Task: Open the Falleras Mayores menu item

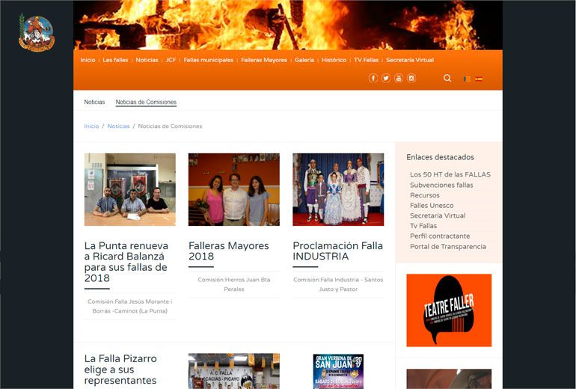Action: pyautogui.click(x=264, y=60)
